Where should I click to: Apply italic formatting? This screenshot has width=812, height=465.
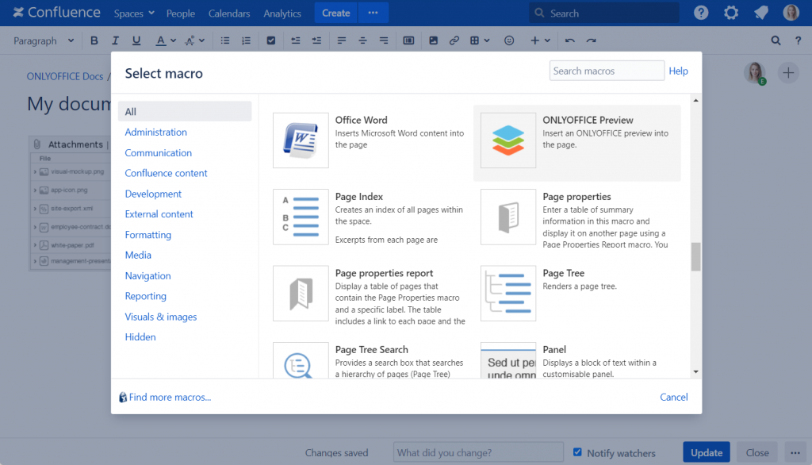[115, 40]
